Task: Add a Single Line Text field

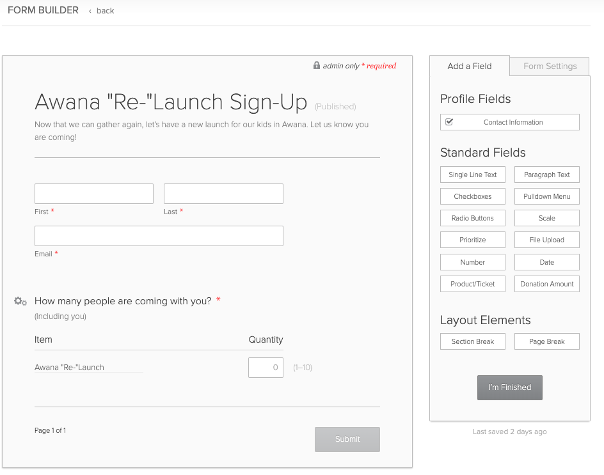Action: (x=473, y=175)
